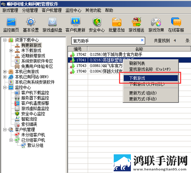Choose 刷新列表 from context menu
Image resolution: width=191 pixels, height=173 pixels.
(151, 63)
